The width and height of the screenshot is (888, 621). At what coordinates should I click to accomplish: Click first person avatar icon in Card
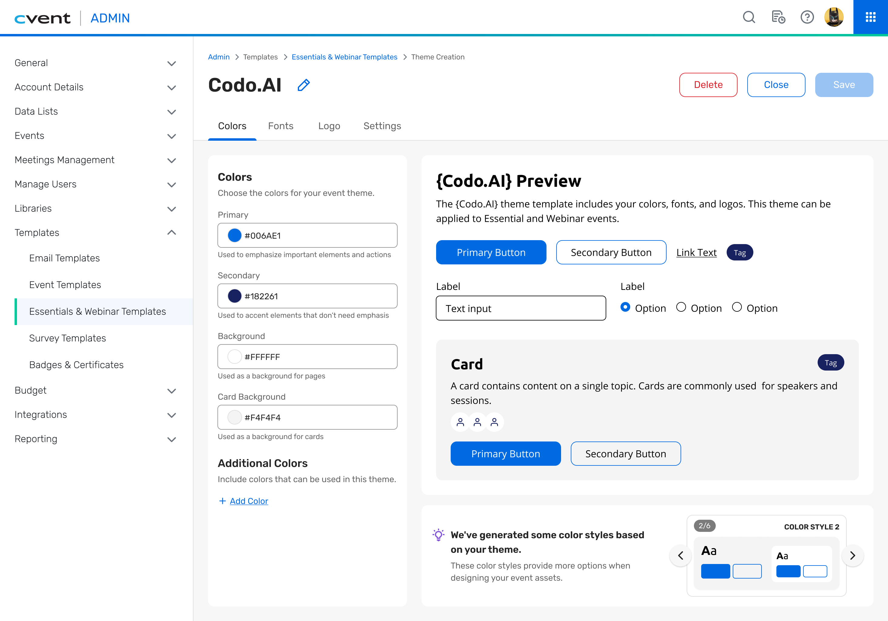460,422
